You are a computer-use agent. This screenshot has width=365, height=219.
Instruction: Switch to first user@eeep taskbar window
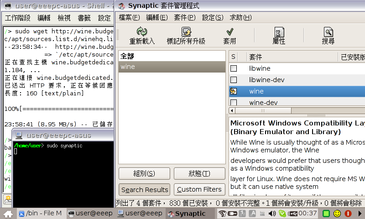click(90, 213)
